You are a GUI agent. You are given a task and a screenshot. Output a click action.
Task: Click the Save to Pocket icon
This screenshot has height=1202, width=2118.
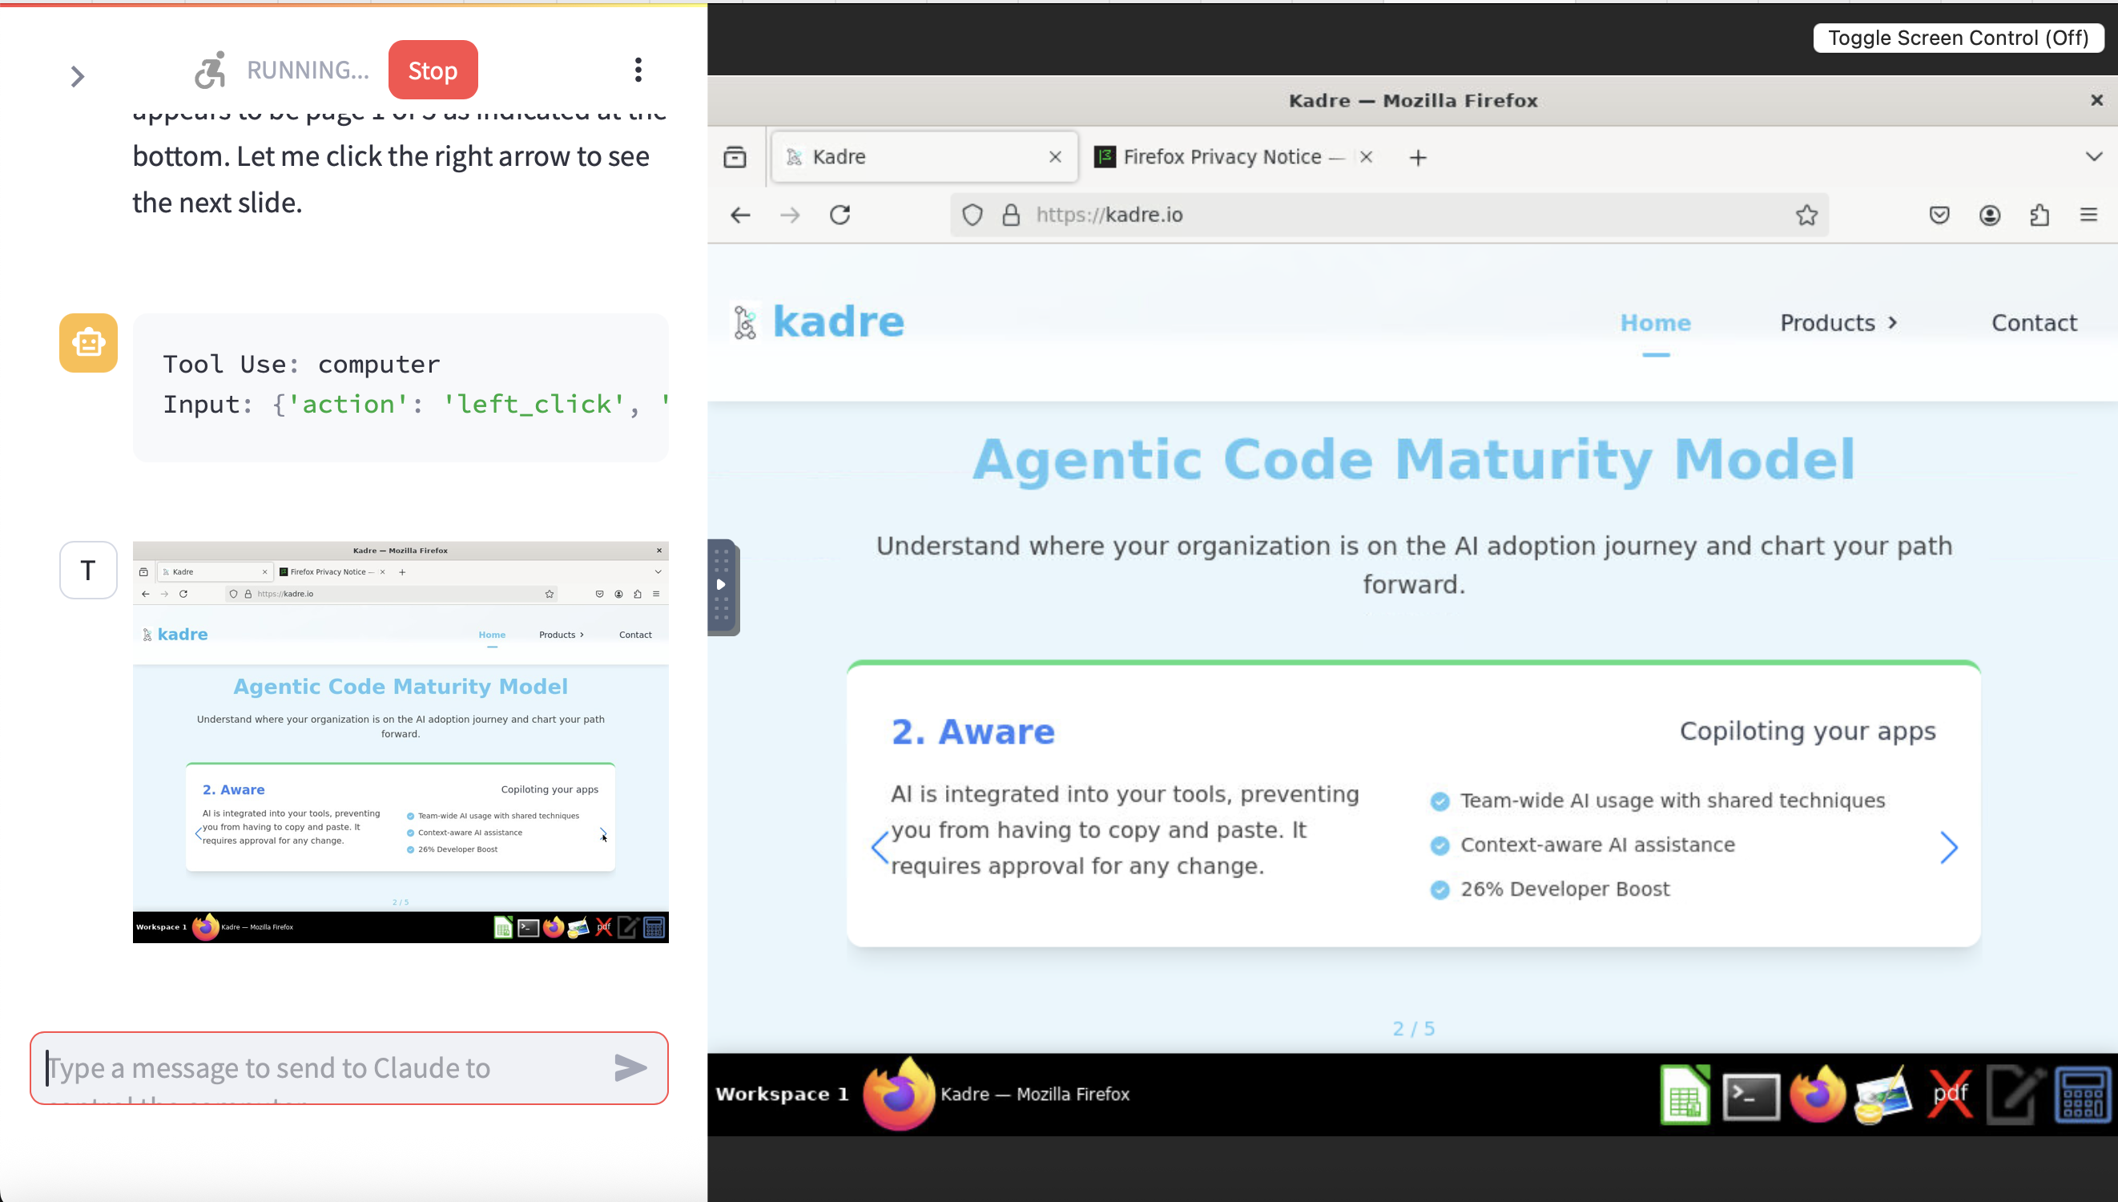pos(1939,215)
